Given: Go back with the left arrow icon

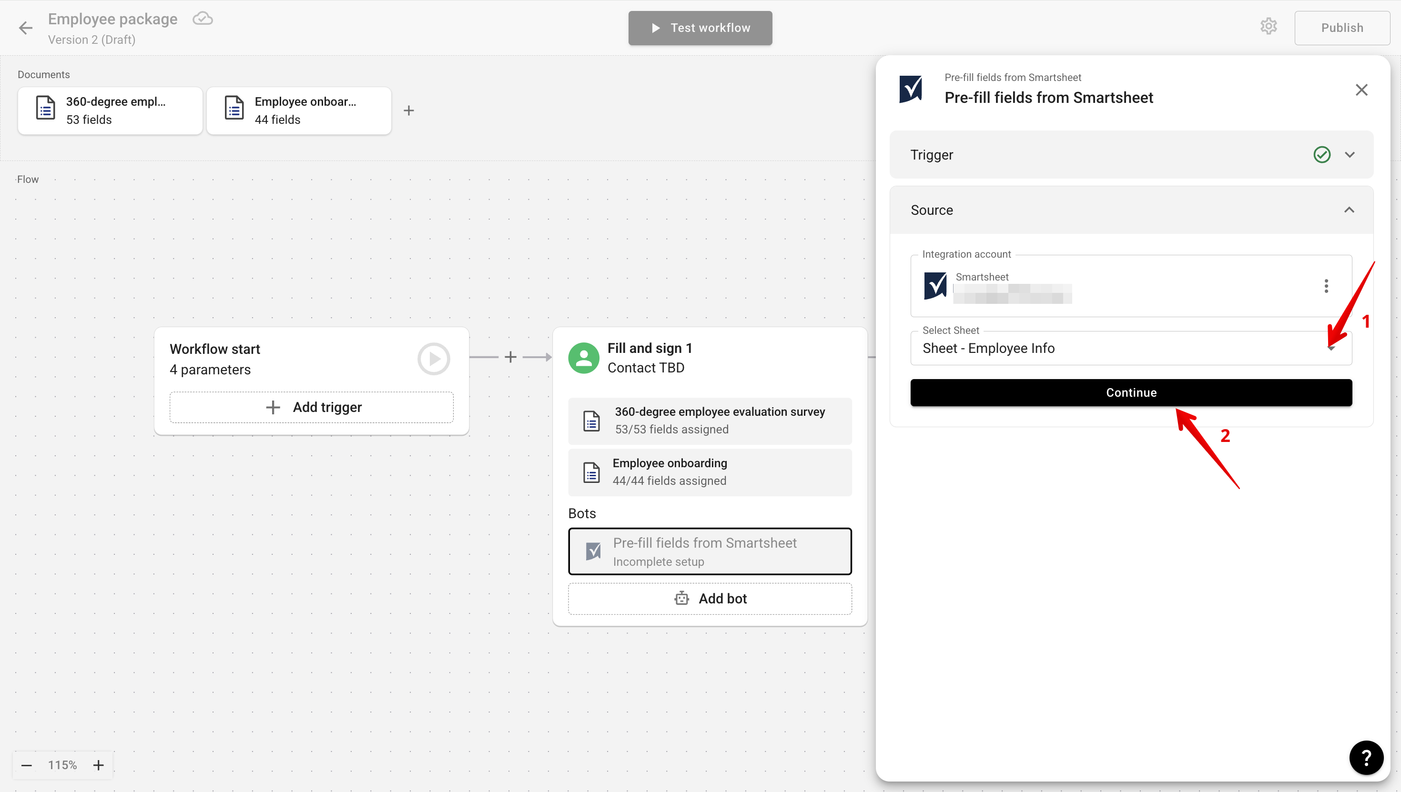Looking at the screenshot, I should [x=26, y=28].
